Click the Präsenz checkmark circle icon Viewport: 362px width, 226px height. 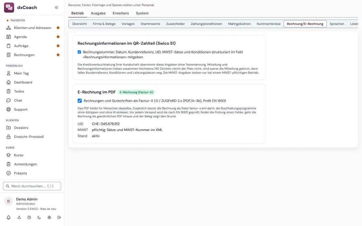click(x=8, y=173)
